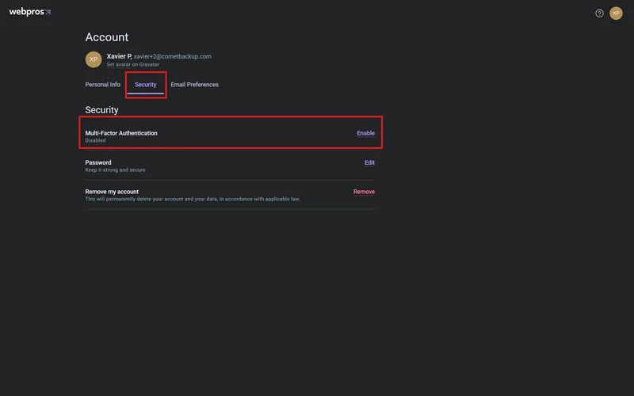Image resolution: width=634 pixels, height=396 pixels.
Task: Select the Security tab
Action: pyautogui.click(x=146, y=85)
